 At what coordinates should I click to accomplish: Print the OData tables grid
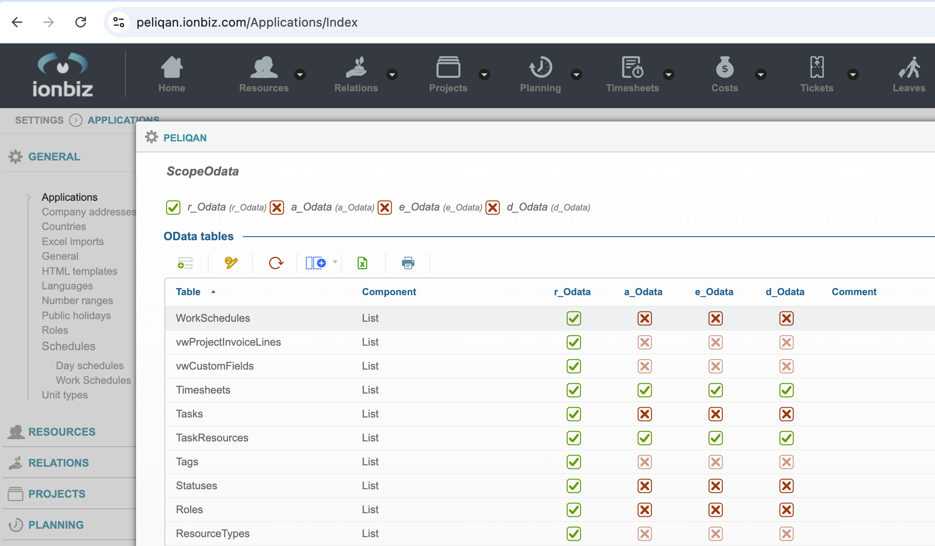408,263
